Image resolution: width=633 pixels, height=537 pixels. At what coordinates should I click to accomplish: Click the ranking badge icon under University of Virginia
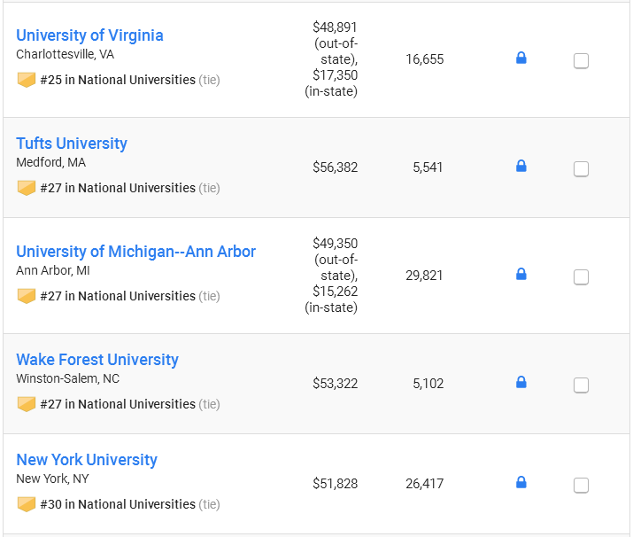[27, 80]
